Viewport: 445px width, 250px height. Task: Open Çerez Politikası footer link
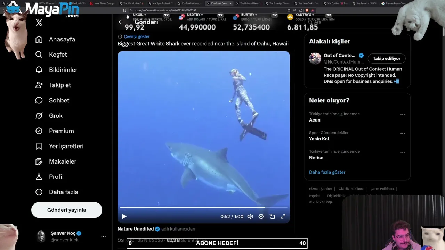[x=382, y=189]
